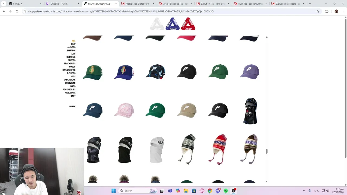Switch to the Home / X tab
The height and width of the screenshot is (195, 347).
pos(24,4)
